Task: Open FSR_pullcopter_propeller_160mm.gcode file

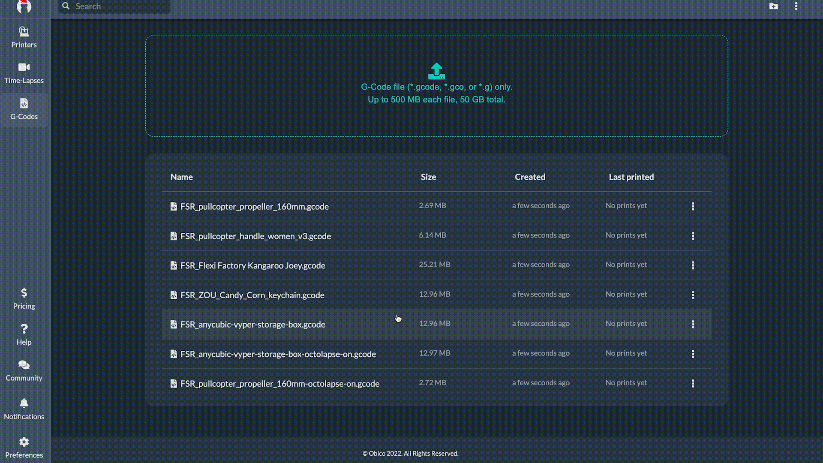Action: [x=255, y=206]
